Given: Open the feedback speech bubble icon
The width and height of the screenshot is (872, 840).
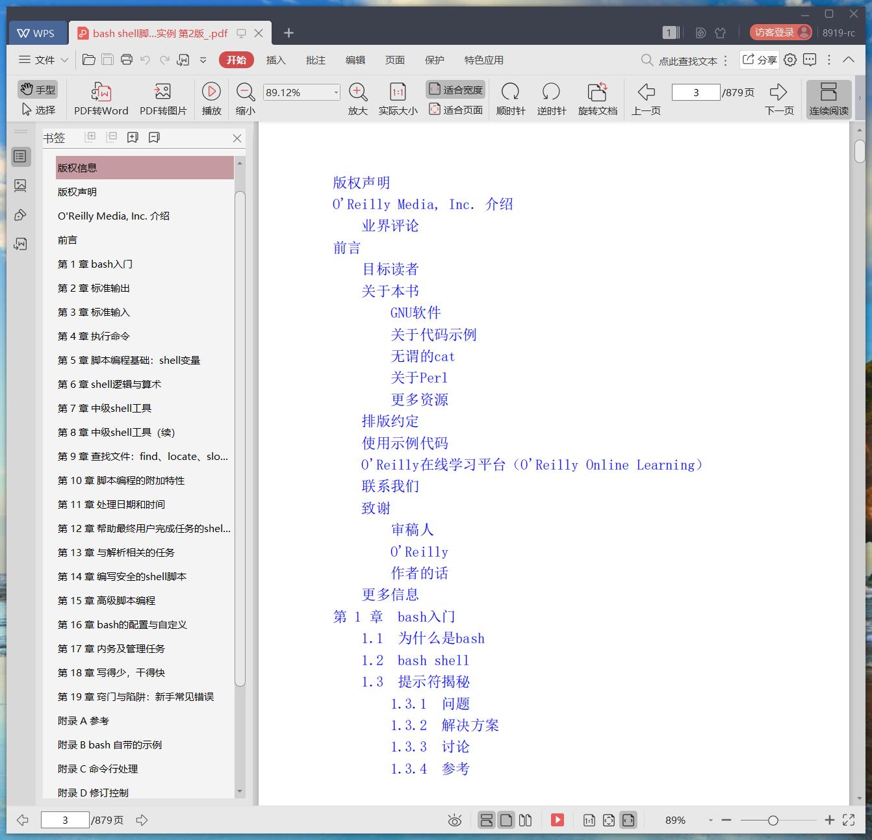Looking at the screenshot, I should [x=810, y=60].
